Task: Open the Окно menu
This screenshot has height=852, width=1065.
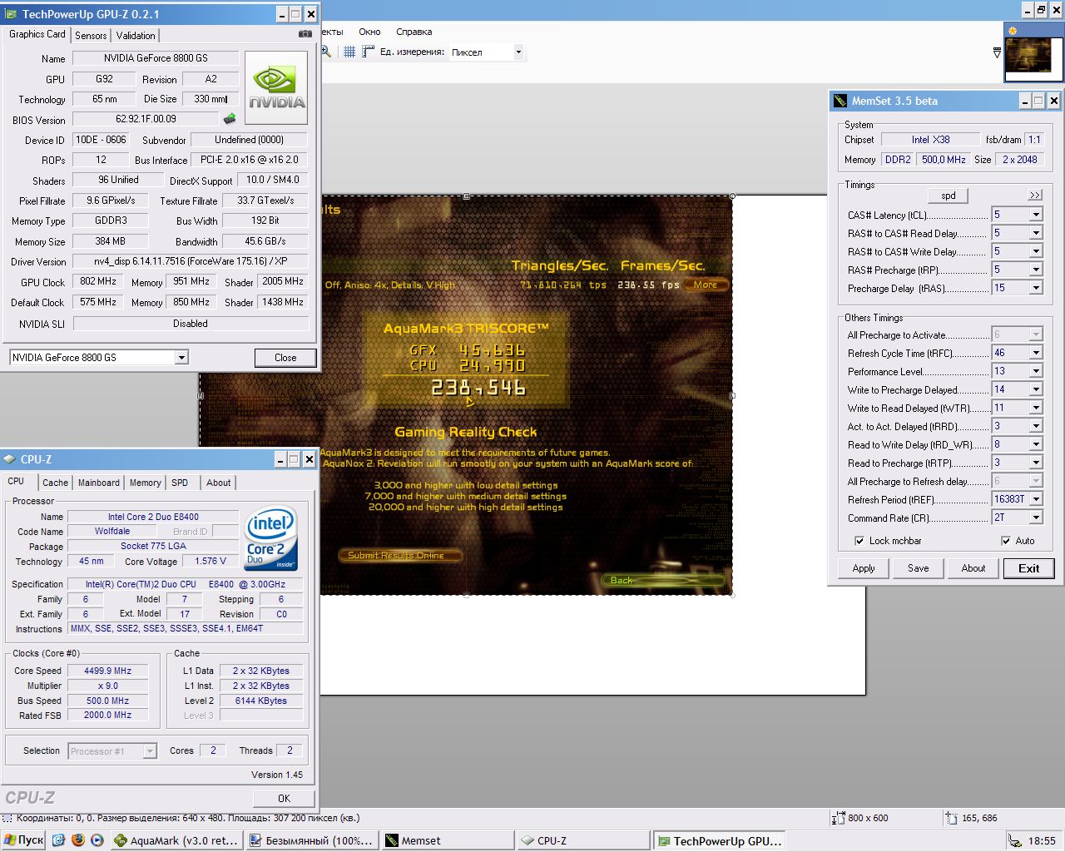Action: pyautogui.click(x=369, y=32)
